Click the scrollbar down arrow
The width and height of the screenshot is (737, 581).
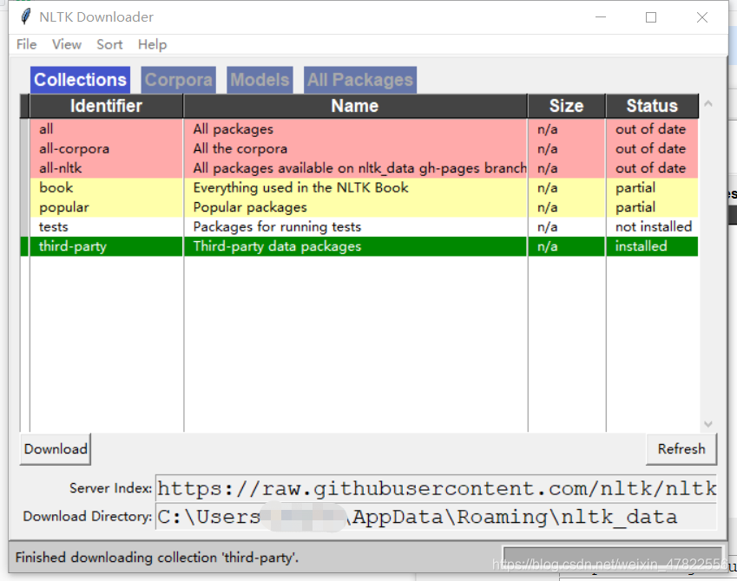point(708,424)
